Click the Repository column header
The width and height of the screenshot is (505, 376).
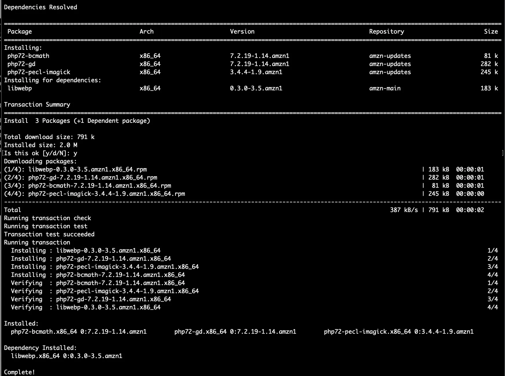tap(386, 32)
